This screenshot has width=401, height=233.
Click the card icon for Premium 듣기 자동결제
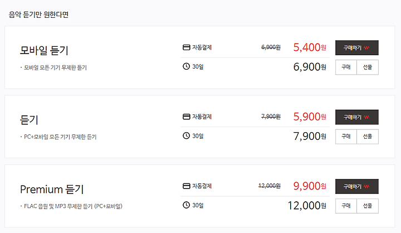(186, 186)
